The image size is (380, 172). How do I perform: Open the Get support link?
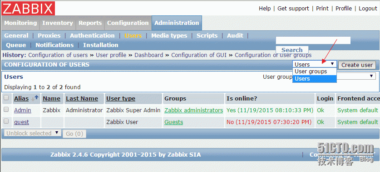[293, 9]
